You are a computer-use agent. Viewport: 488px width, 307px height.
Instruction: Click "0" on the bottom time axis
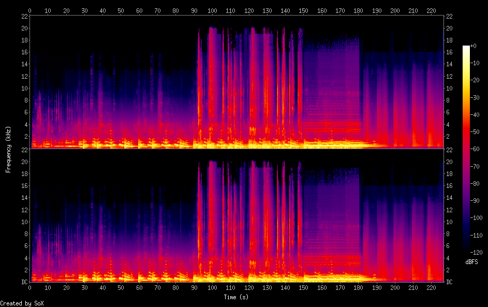[x=29, y=288]
